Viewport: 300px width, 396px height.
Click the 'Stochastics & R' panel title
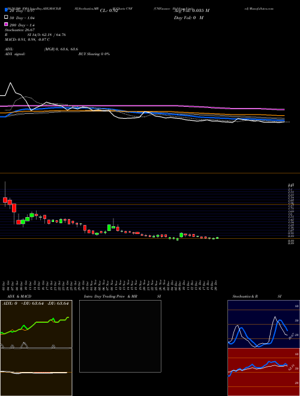[x=245, y=296]
